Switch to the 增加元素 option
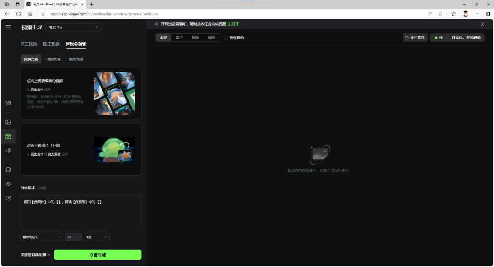 click(53, 59)
